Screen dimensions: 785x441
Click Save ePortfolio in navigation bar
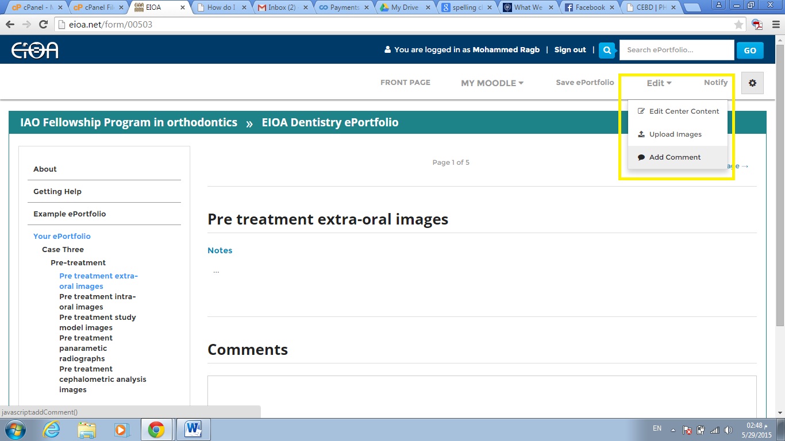click(584, 83)
